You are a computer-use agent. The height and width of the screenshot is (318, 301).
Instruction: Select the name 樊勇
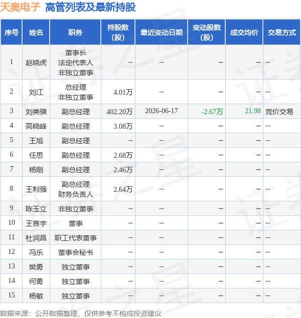pyautogui.click(x=36, y=267)
